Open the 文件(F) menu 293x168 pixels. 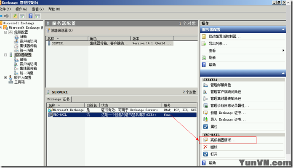point(5,9)
